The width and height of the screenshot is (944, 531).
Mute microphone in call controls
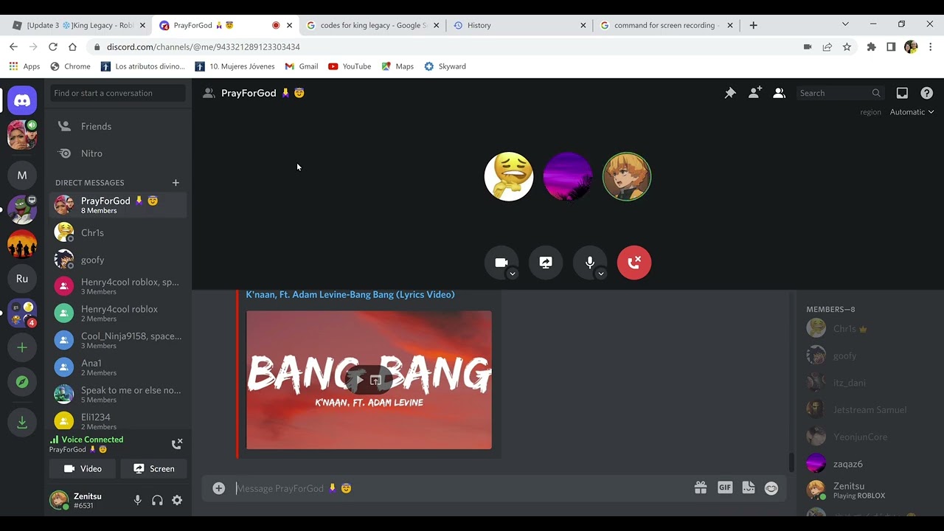click(590, 263)
